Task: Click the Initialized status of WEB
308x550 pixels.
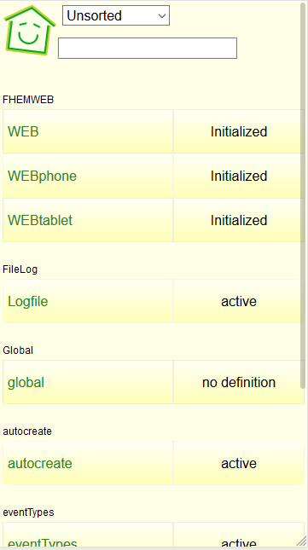Action: pyautogui.click(x=239, y=131)
